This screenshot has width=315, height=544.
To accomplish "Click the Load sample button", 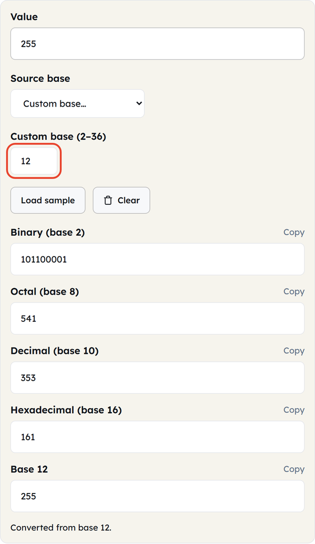I will pyautogui.click(x=48, y=200).
